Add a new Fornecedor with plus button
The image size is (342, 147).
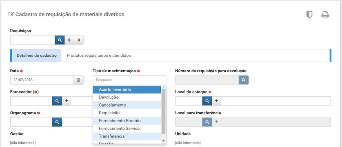point(67,101)
